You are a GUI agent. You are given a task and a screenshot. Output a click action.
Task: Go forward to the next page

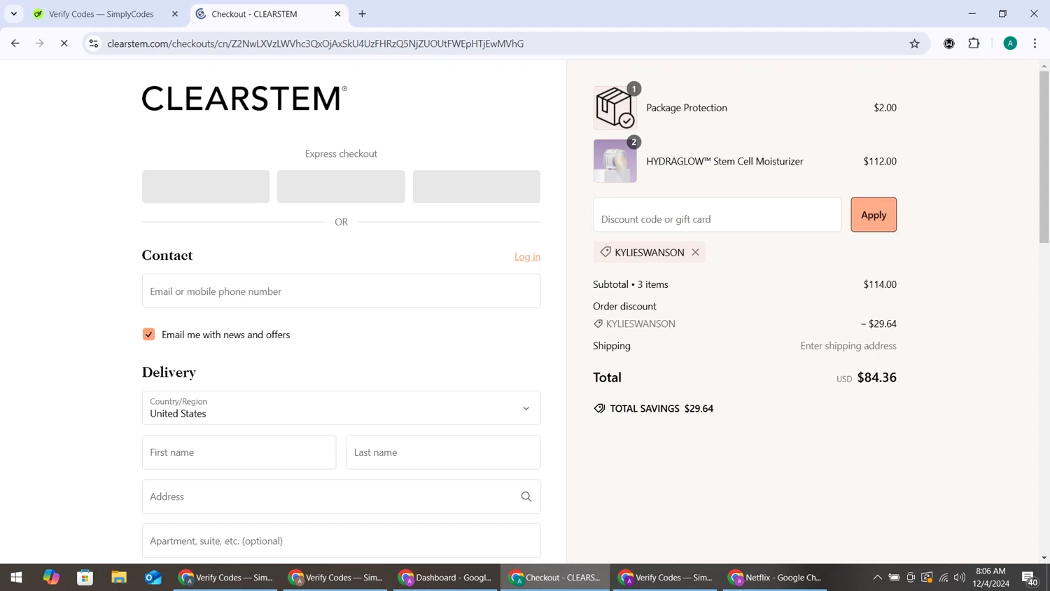point(40,43)
